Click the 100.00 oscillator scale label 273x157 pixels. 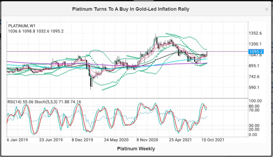click(x=255, y=101)
